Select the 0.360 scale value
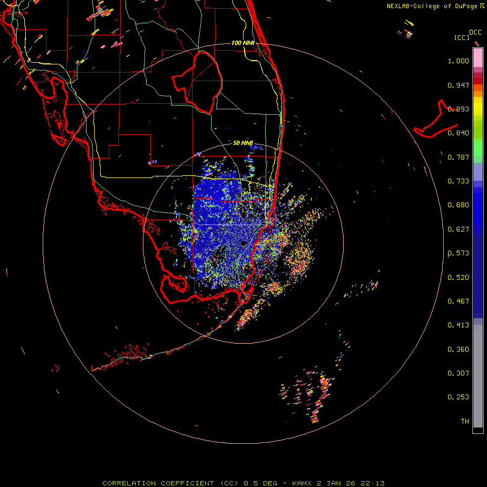 [458, 350]
